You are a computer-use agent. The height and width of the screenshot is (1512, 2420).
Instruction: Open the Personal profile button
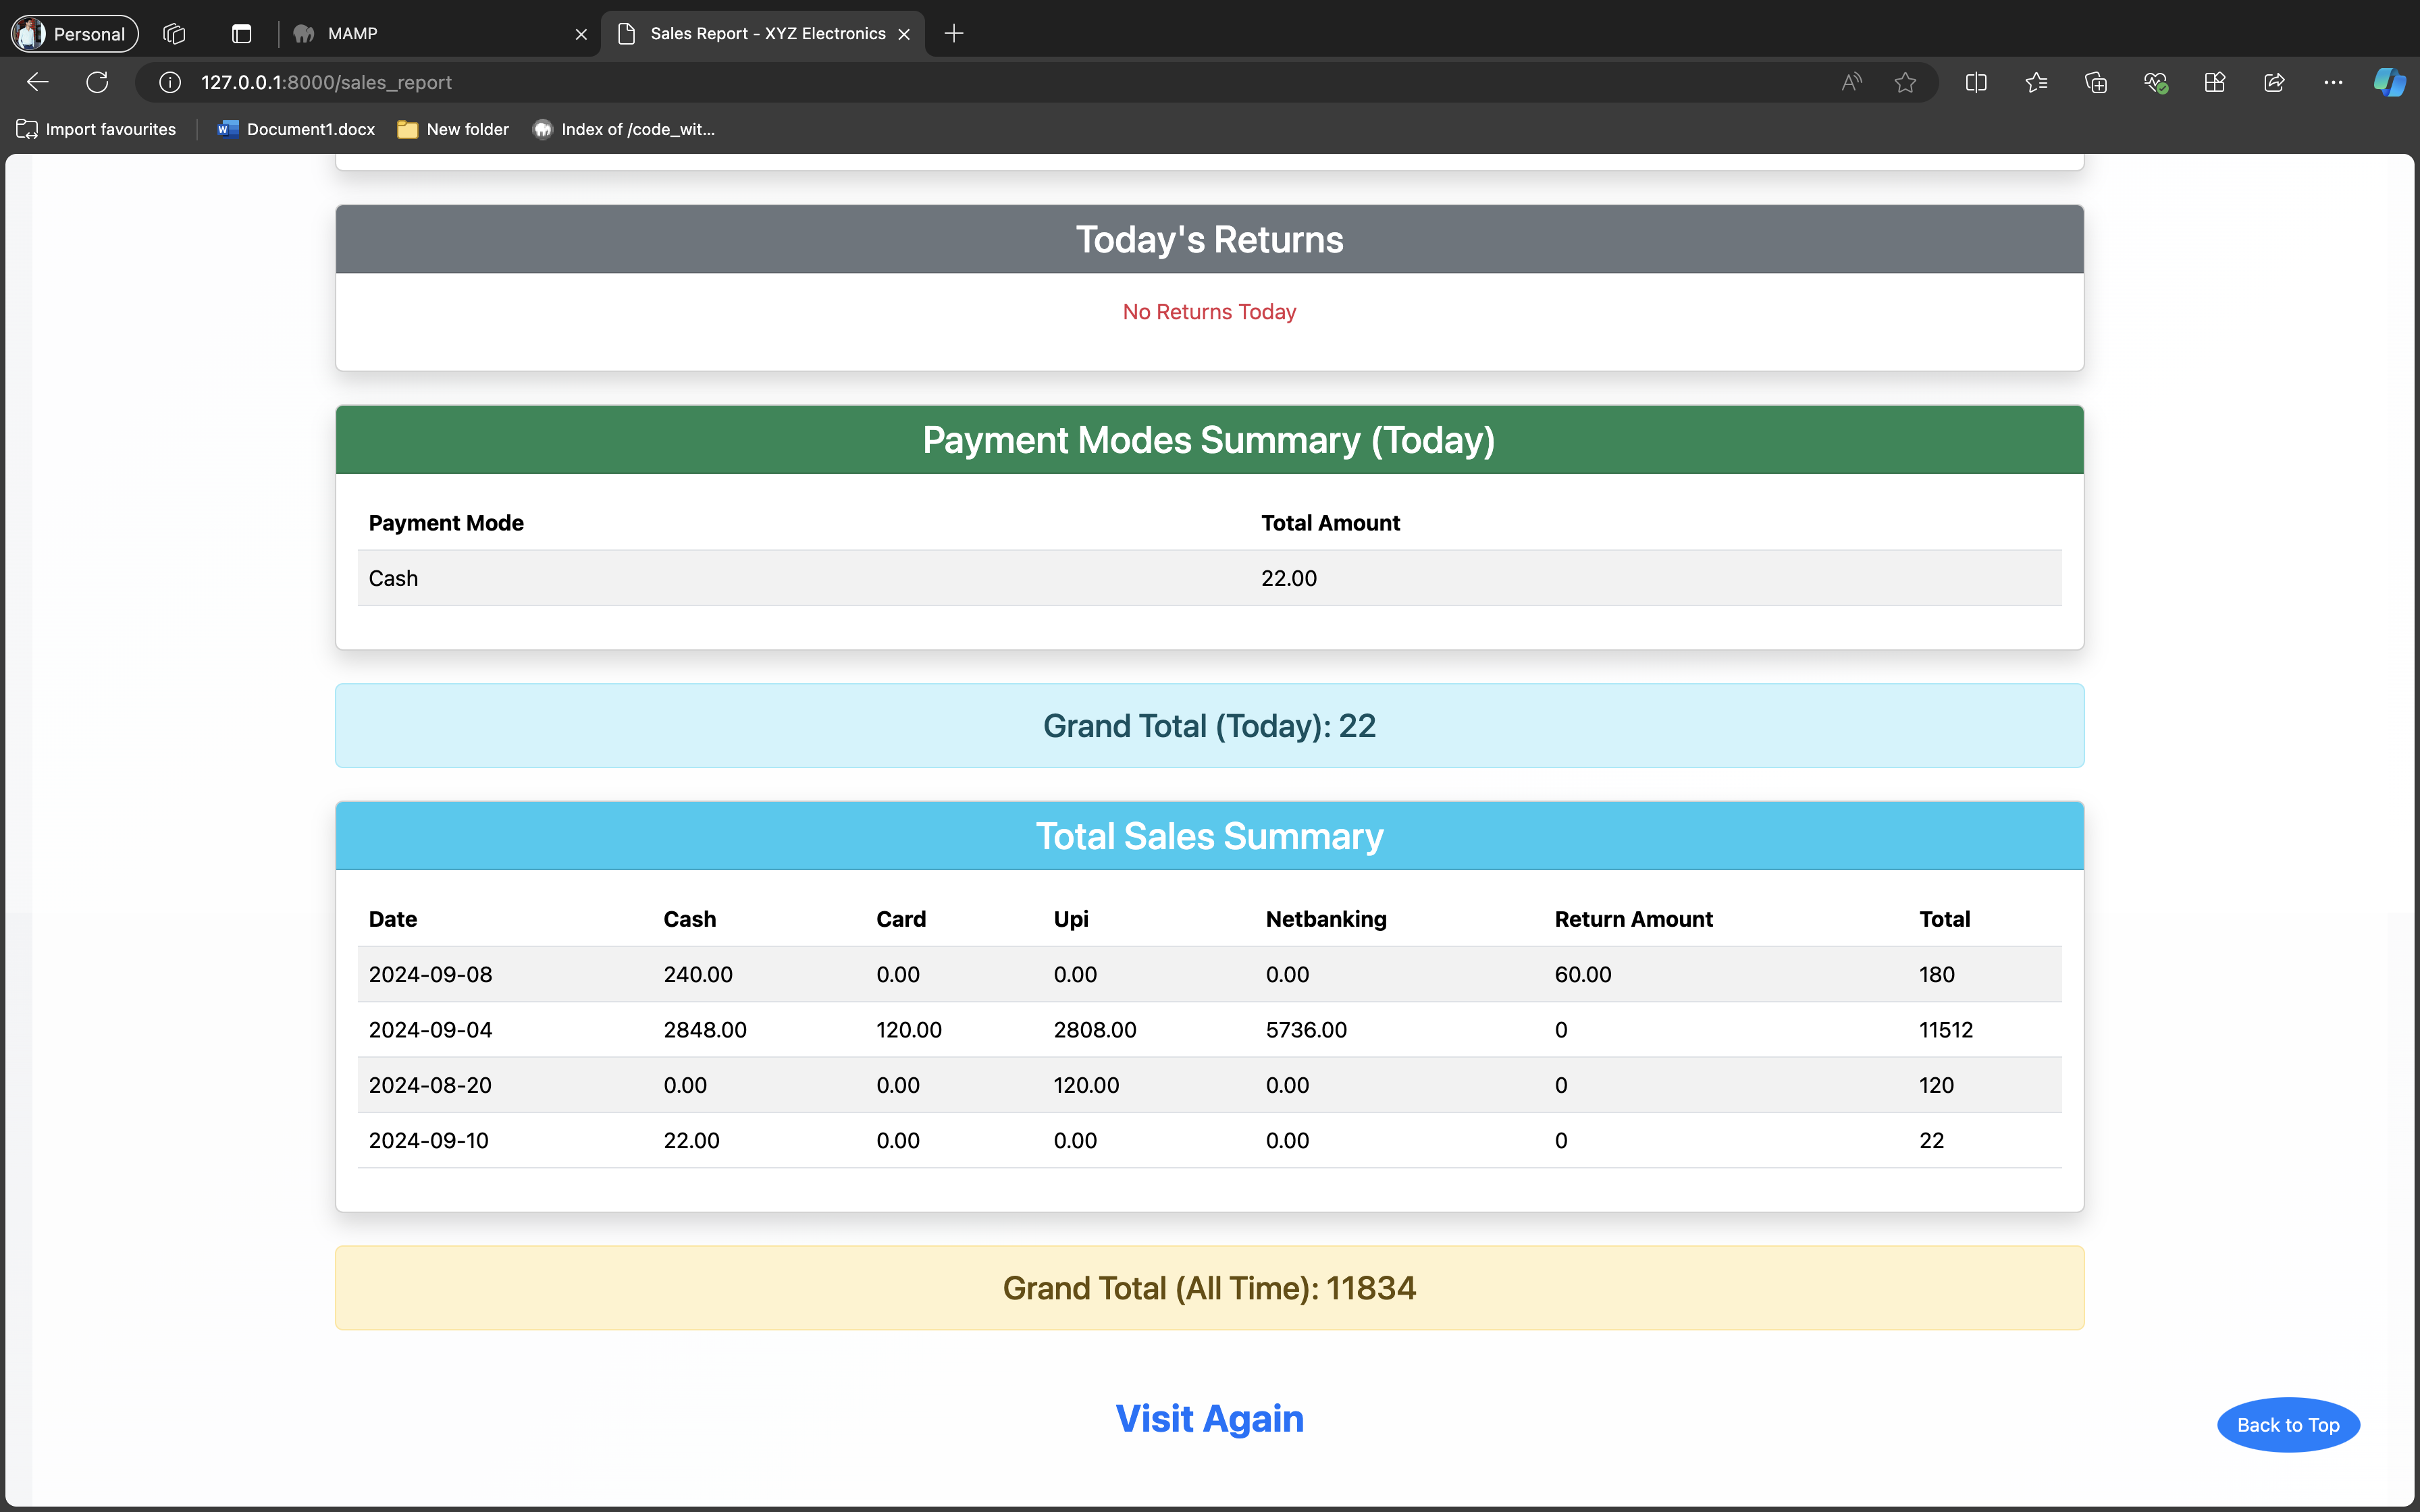pyautogui.click(x=75, y=33)
